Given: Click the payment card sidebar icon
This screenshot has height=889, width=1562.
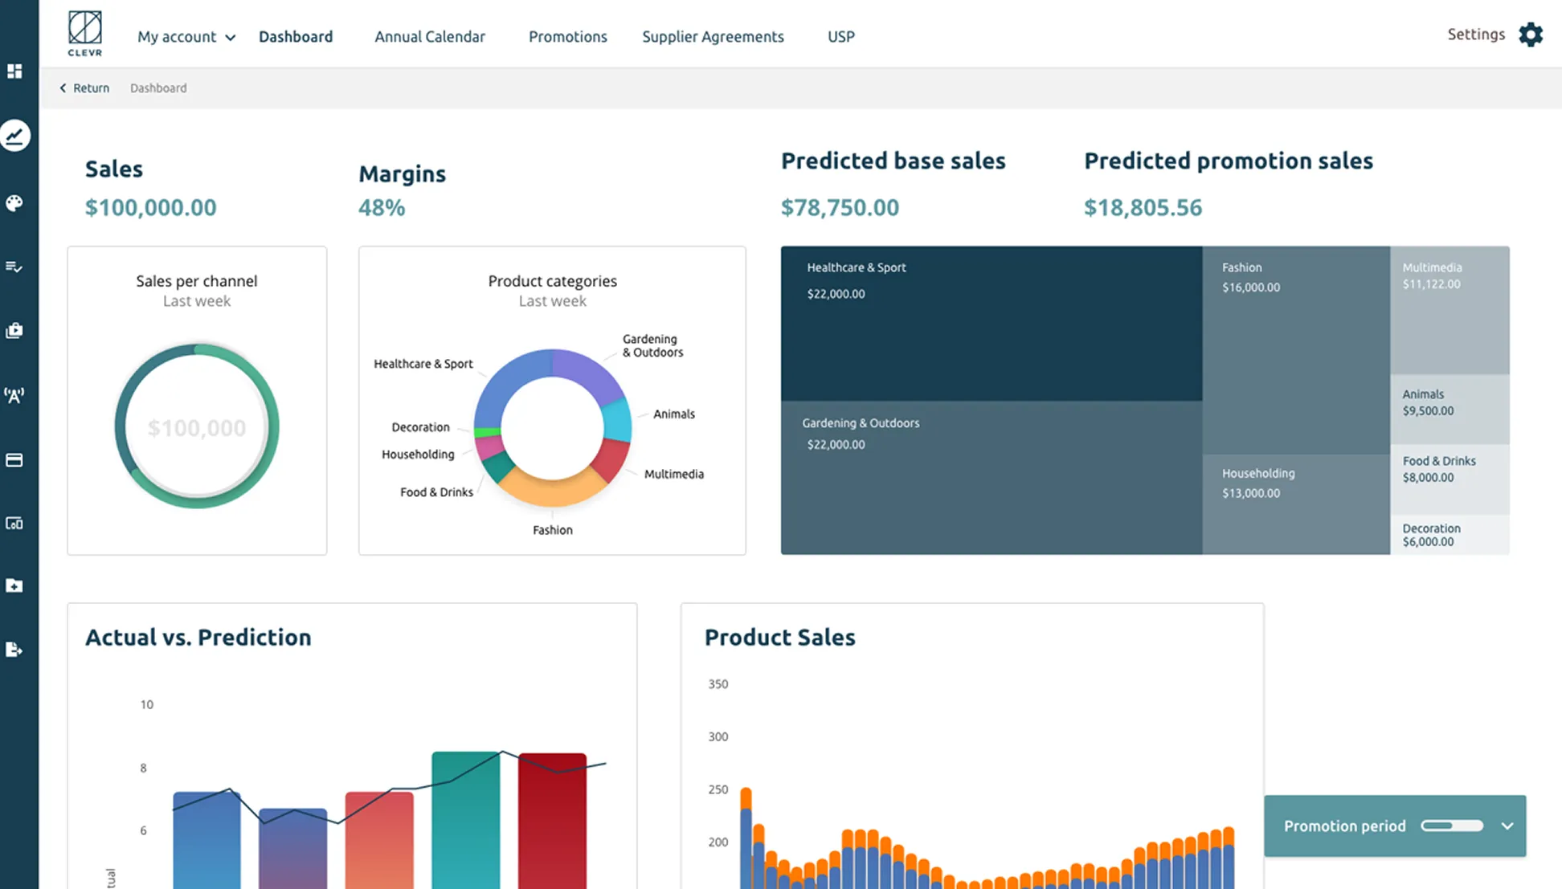Looking at the screenshot, I should click(14, 460).
